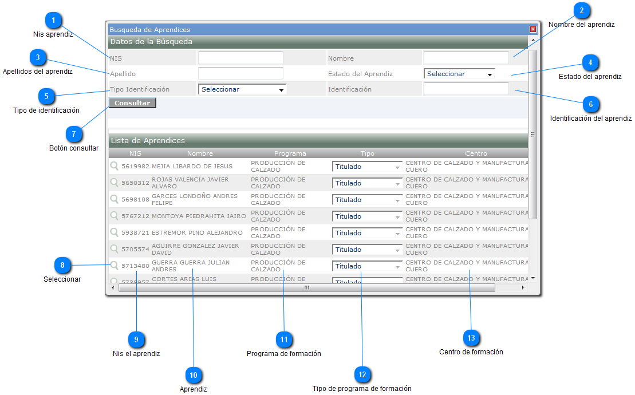Open Tipo dropdown for ROJAS VALENCIA JAVIER ALVARO
The height and width of the screenshot is (395, 635).
367,183
